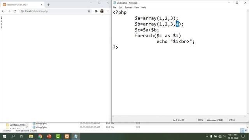Open Notepad from taskbar
Screen dimensions: 249x140
point(76,136)
